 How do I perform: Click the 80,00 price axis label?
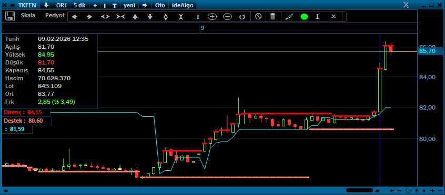[427, 139]
